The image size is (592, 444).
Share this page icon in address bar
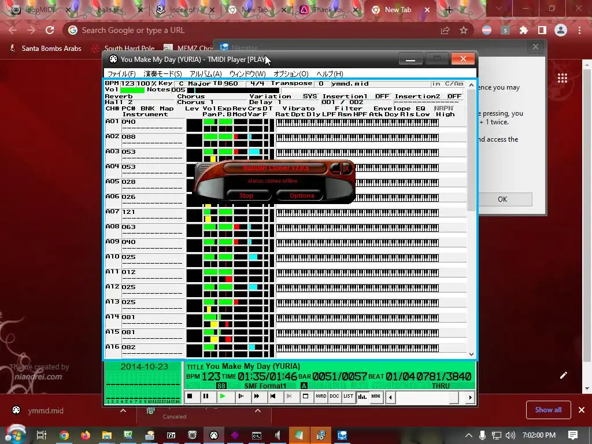point(445,30)
